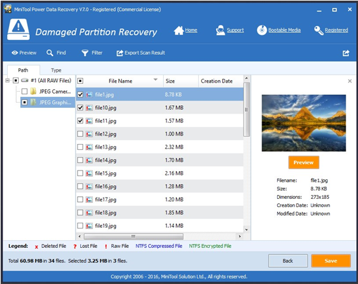Check the file12.jpg checkbox
Image resolution: width=358 pixels, height=284 pixels.
coord(80,134)
